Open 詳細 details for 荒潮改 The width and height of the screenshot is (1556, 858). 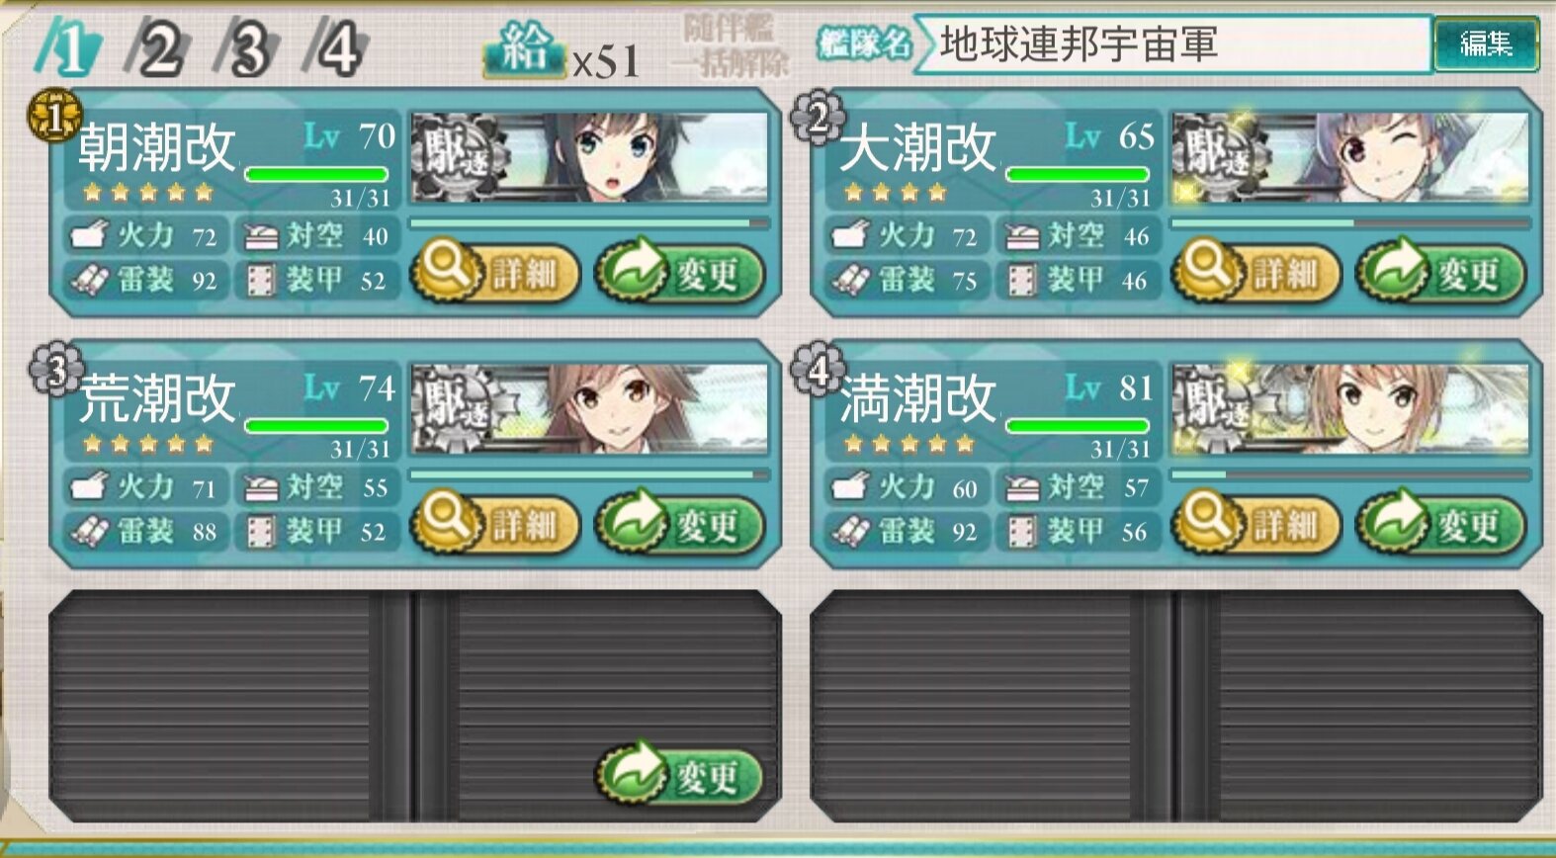[495, 522]
